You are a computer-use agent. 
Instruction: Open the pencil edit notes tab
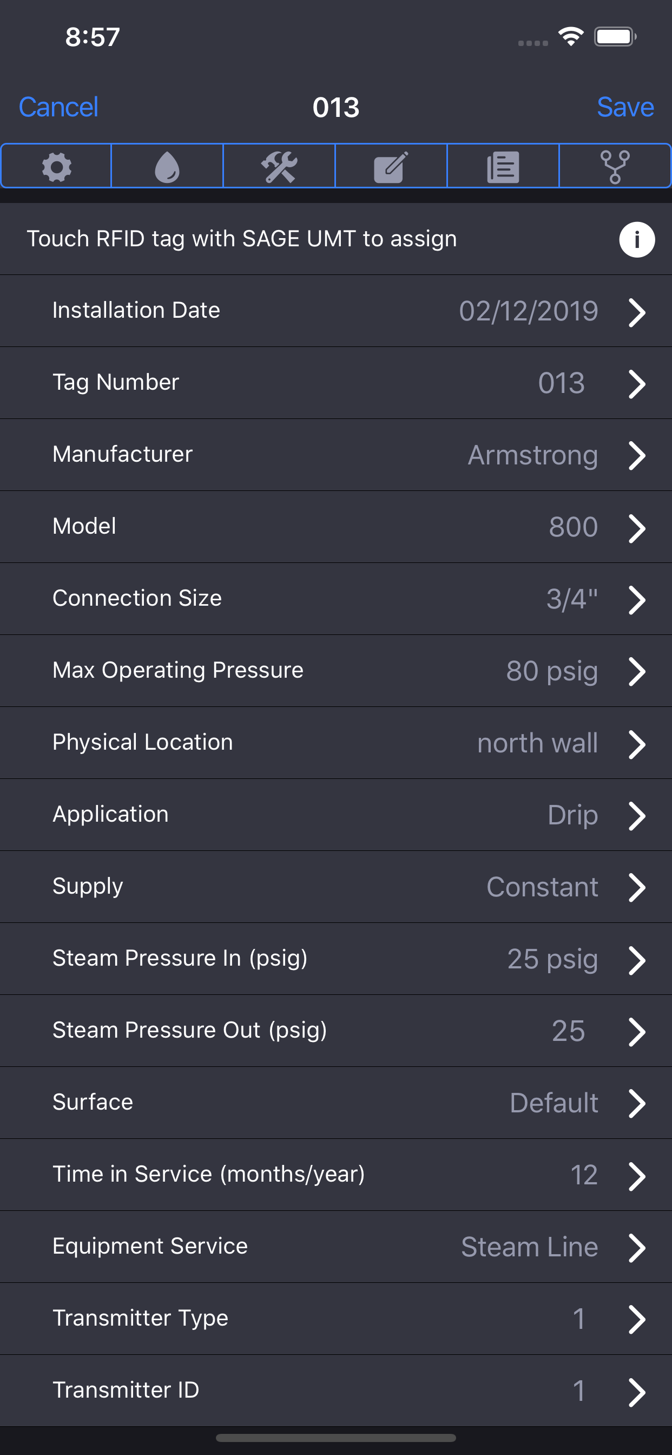(x=391, y=166)
